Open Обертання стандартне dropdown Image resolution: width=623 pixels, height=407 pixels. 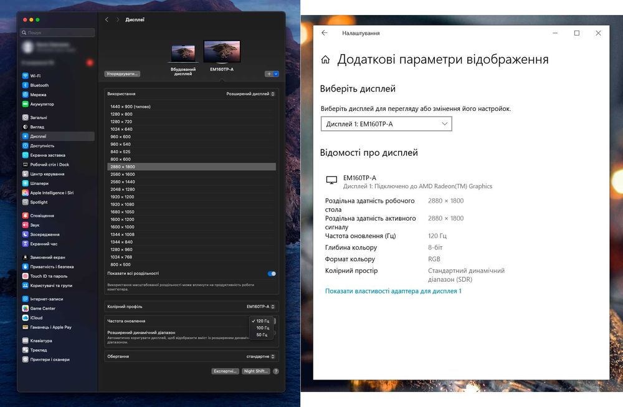tap(260, 357)
